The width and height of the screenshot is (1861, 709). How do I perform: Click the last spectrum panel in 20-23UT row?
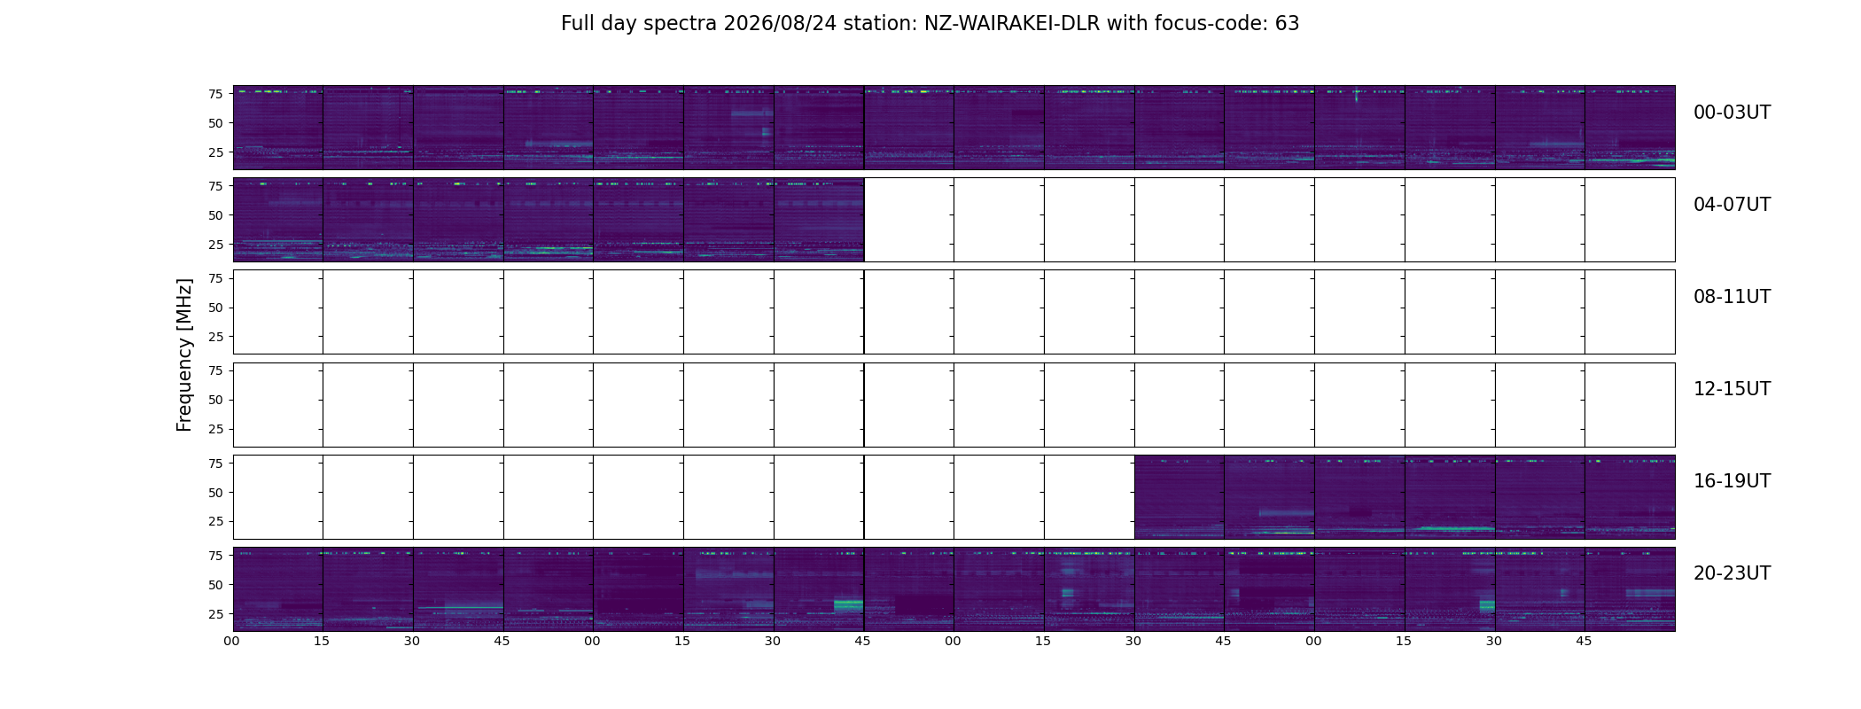tap(1630, 589)
